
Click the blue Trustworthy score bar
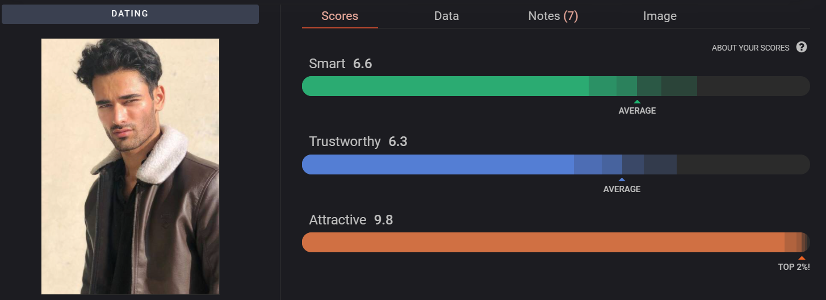coord(556,164)
